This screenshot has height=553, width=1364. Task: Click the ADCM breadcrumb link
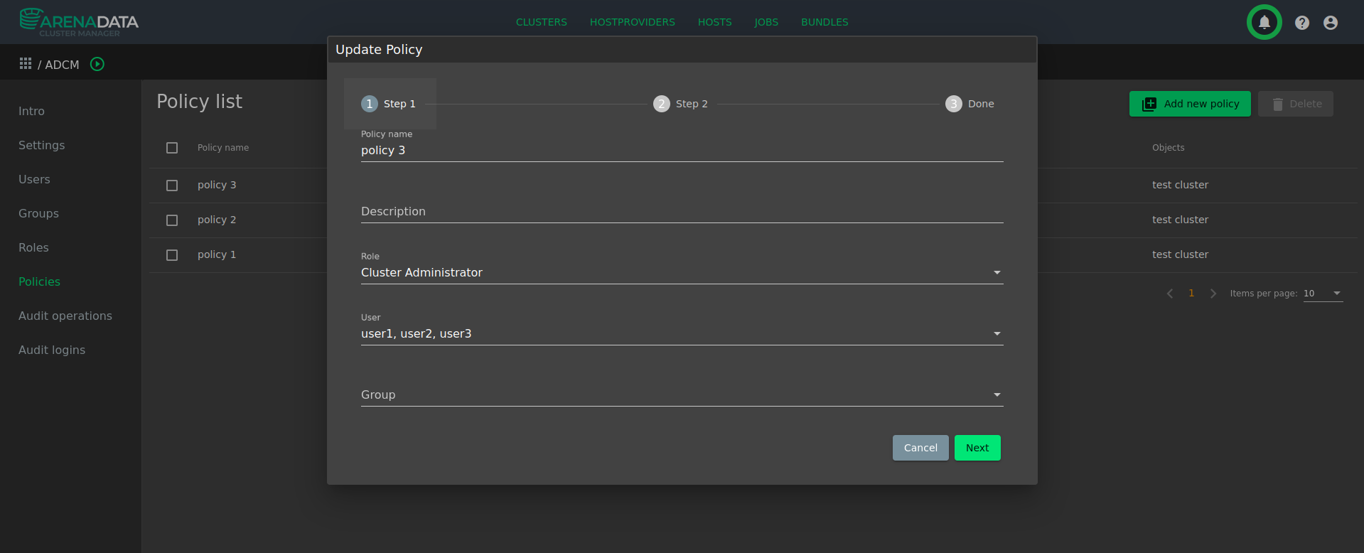62,65
